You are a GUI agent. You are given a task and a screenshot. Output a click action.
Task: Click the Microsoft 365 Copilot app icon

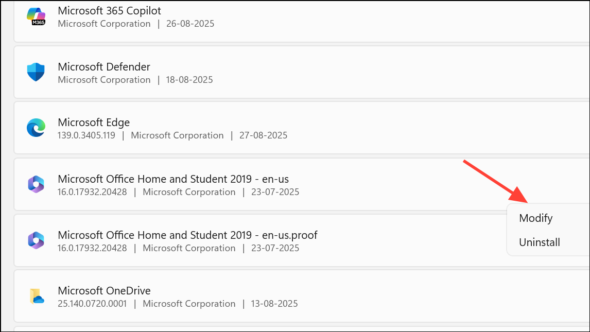tap(36, 16)
